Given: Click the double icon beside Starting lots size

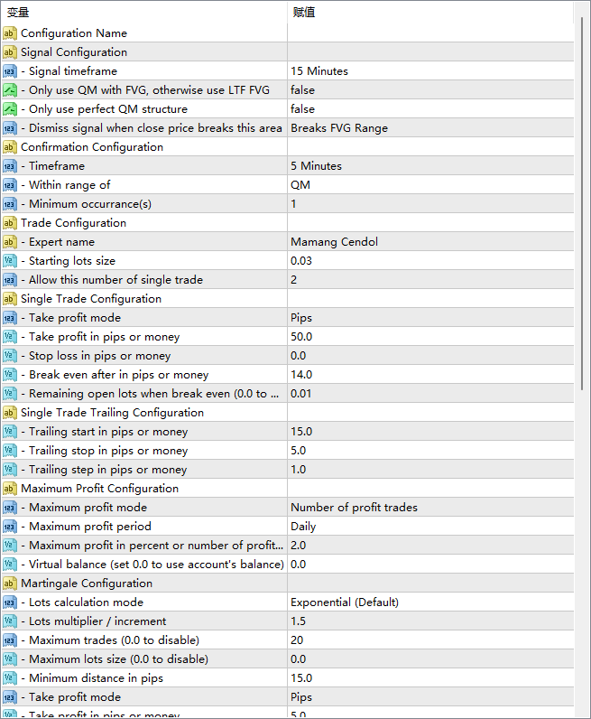Looking at the screenshot, I should 10,261.
